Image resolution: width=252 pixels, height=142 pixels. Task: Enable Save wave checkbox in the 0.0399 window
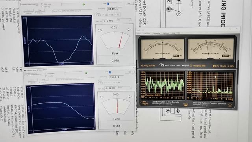(42, 4)
